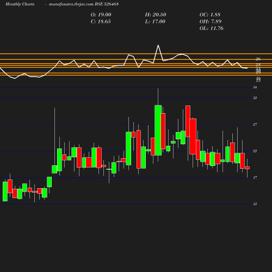Click the first green candle at chart start
The width and height of the screenshot is (272, 272).
point(5,191)
